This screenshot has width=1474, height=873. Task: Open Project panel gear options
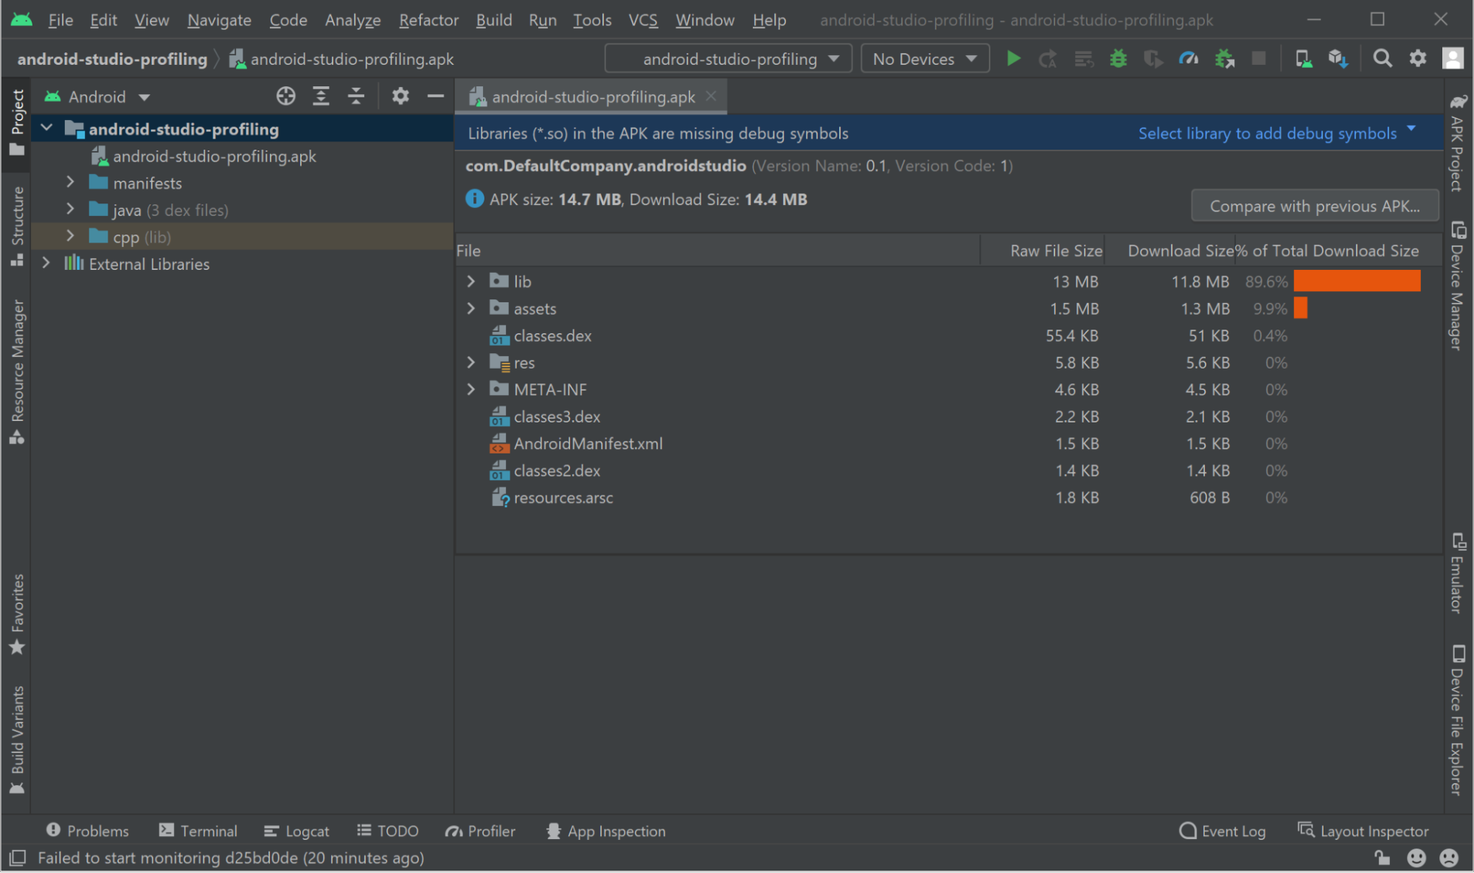[x=400, y=96]
